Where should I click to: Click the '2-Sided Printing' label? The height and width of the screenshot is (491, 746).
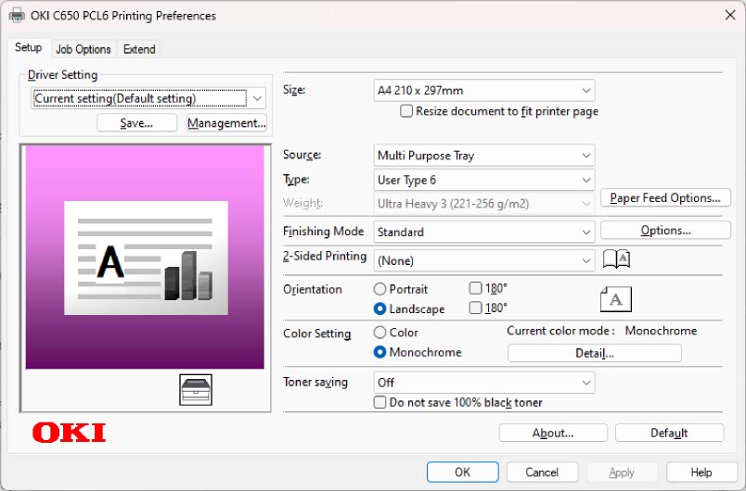tap(325, 256)
